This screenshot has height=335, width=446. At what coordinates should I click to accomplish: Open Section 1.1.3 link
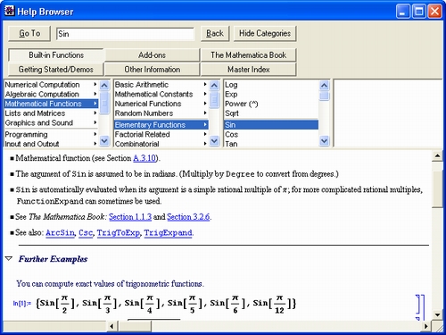(x=130, y=217)
